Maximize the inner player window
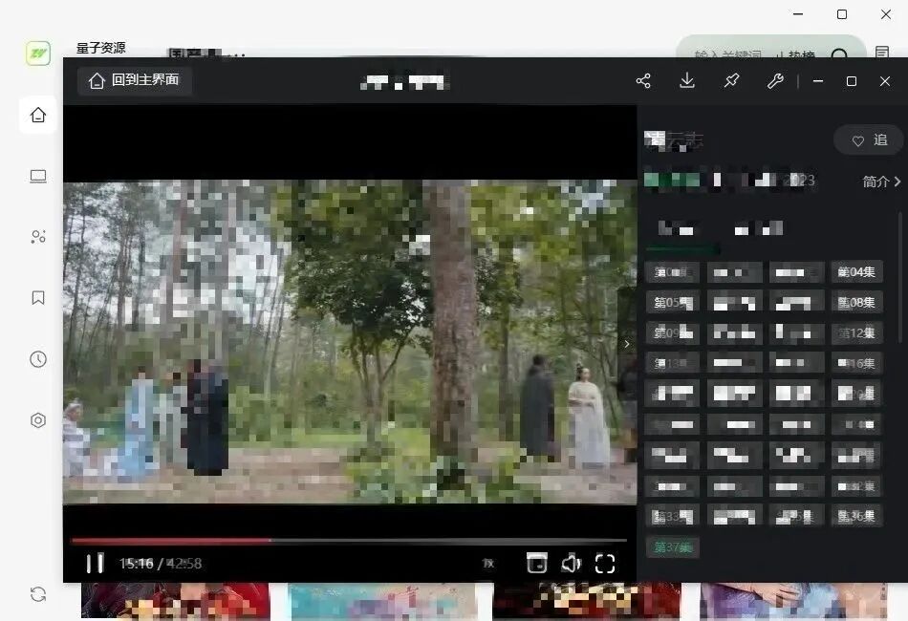Viewport: 908px width, 621px height. click(x=852, y=81)
